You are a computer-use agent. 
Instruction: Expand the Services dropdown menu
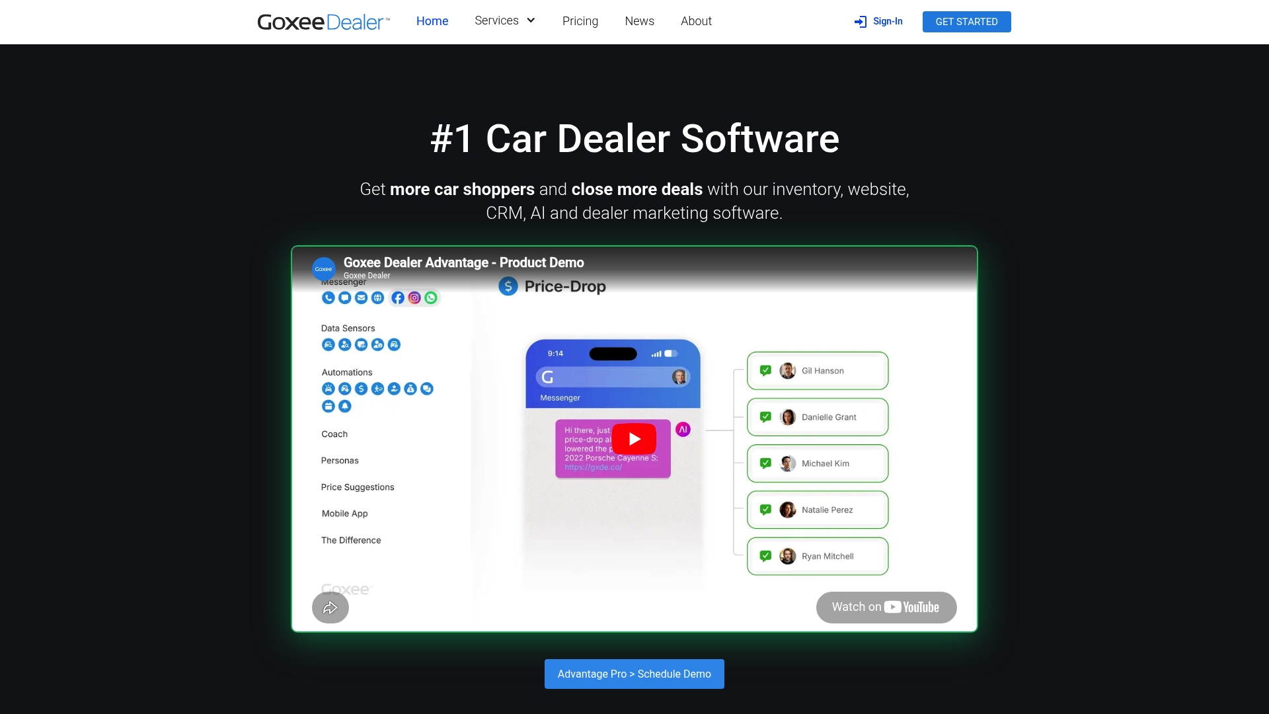[505, 21]
